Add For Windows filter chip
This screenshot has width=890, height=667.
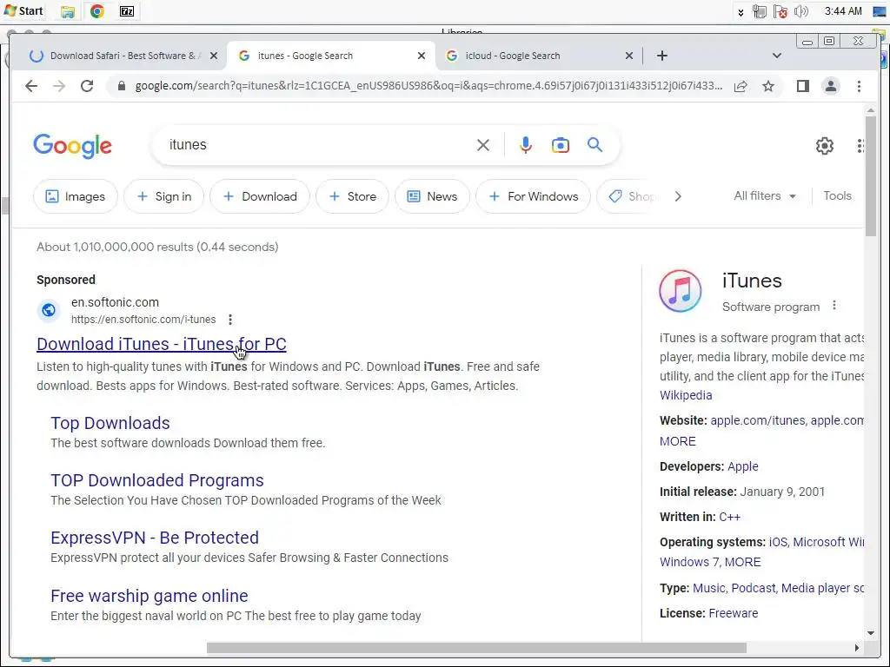[534, 196]
